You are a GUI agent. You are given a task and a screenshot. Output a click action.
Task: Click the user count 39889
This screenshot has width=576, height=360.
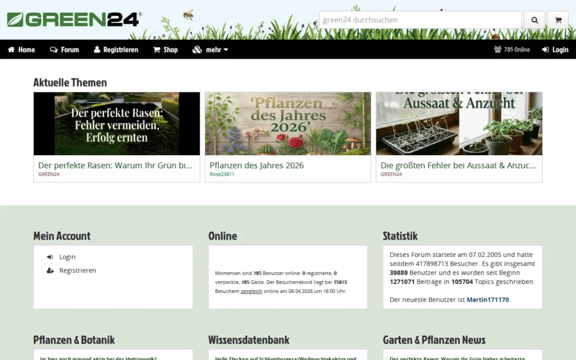399,273
